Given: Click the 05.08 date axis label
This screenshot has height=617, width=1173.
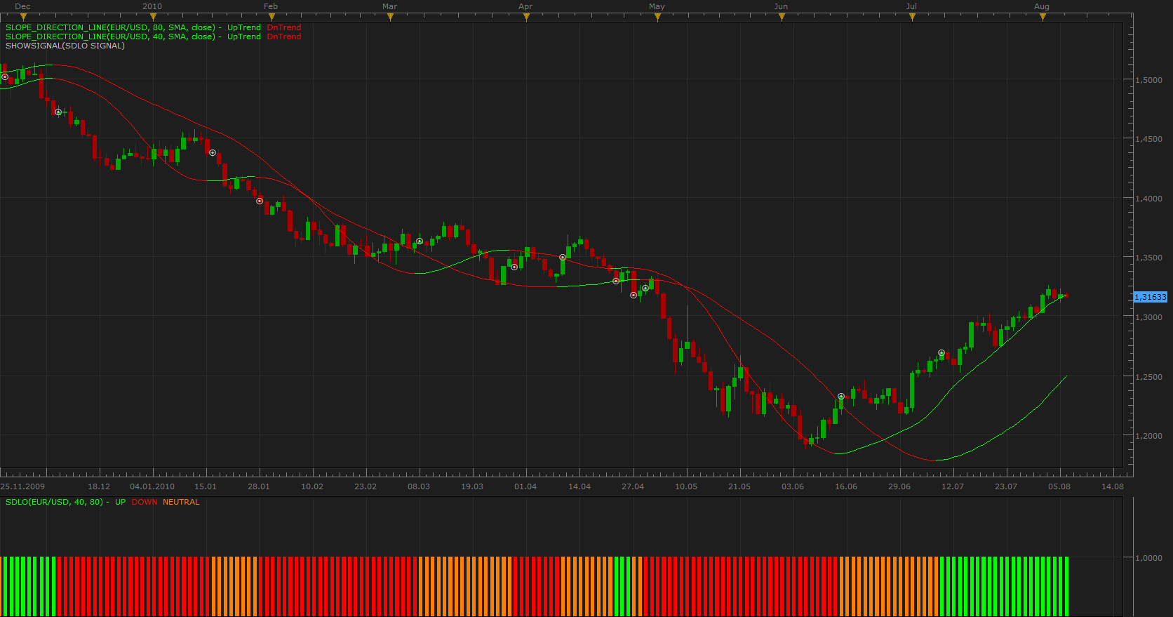Looking at the screenshot, I should pos(1059,486).
